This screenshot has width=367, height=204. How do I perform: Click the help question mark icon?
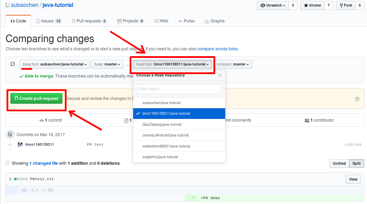(357, 99)
